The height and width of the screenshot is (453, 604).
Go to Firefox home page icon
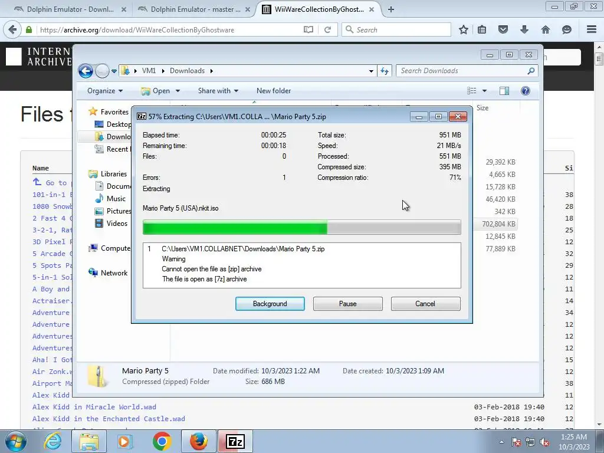coord(545,29)
